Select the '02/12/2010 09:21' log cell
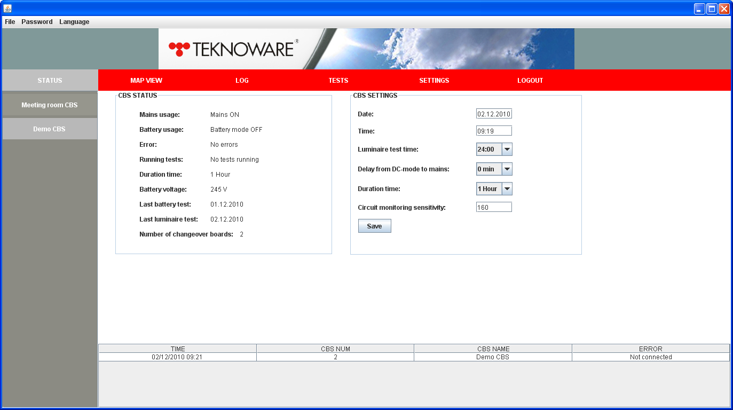733x410 pixels. click(x=178, y=357)
